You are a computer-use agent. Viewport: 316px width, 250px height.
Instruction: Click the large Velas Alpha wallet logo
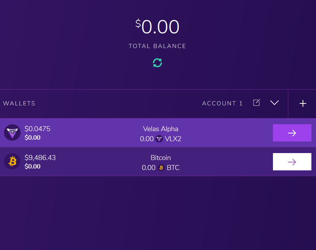click(x=12, y=133)
